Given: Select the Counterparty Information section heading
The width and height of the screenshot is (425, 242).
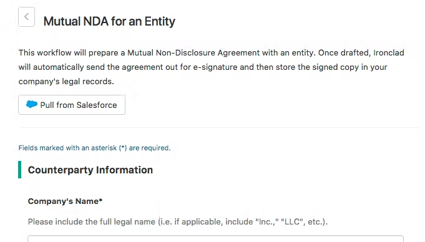Looking at the screenshot, I should [90, 170].
